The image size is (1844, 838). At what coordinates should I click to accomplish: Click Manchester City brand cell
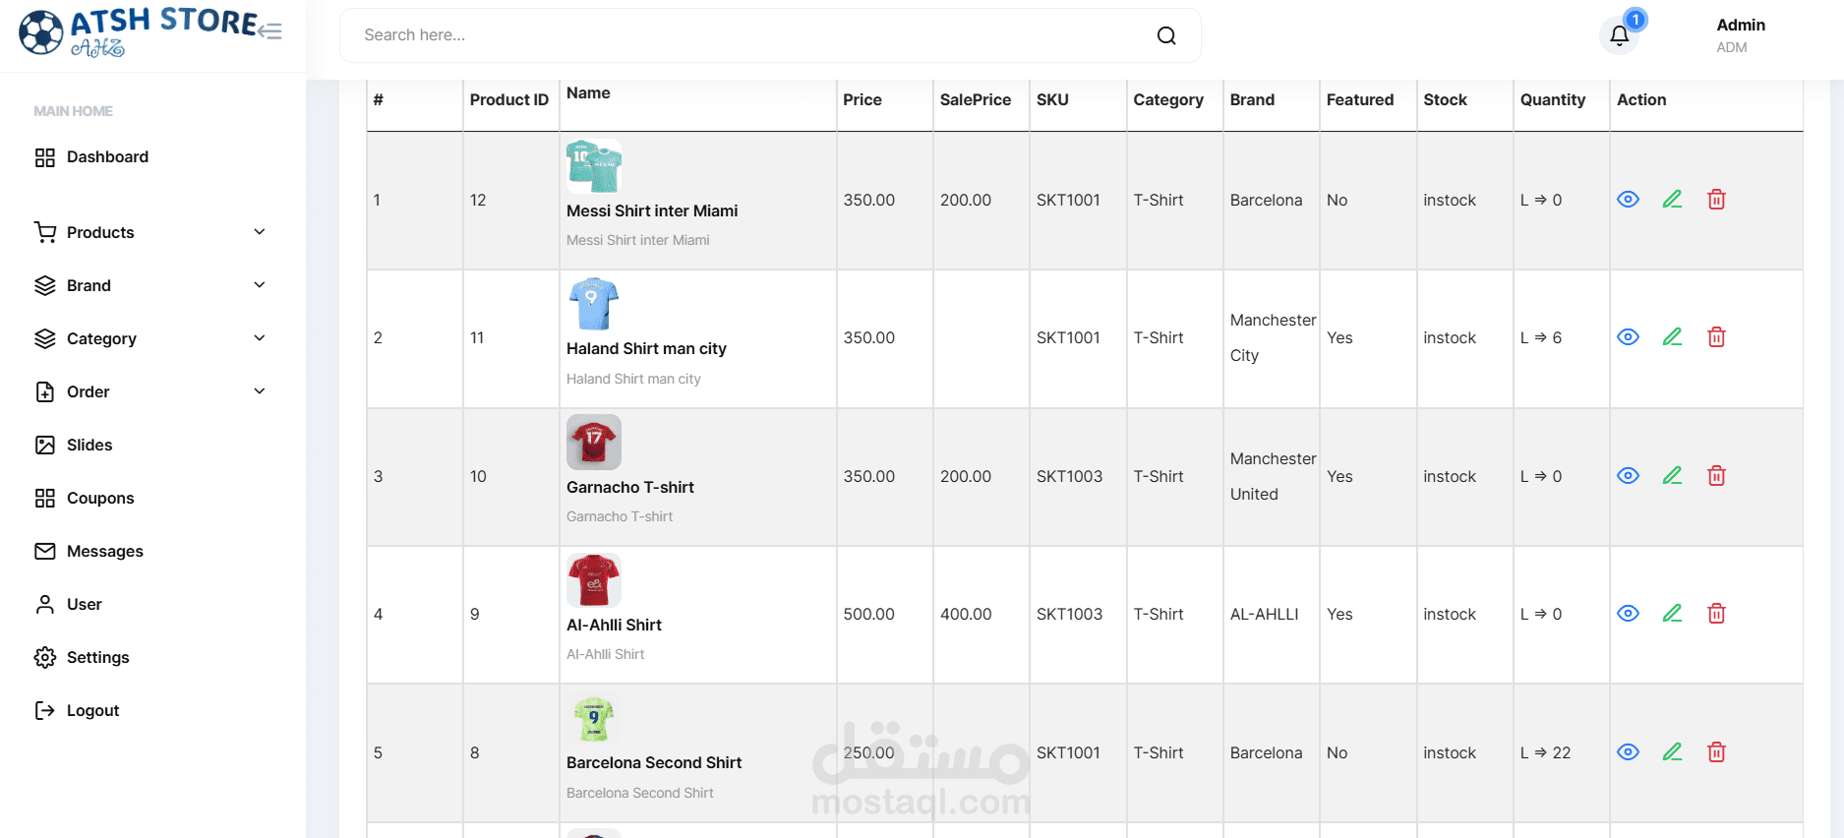[x=1273, y=337]
